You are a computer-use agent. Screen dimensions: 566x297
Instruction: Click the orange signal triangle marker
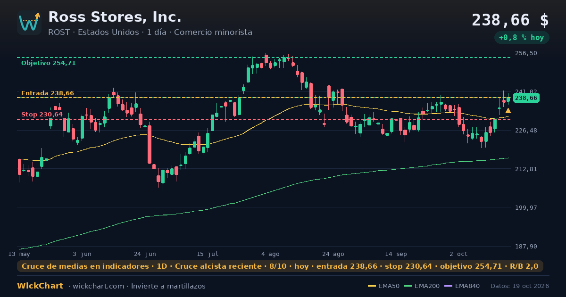tap(508, 111)
